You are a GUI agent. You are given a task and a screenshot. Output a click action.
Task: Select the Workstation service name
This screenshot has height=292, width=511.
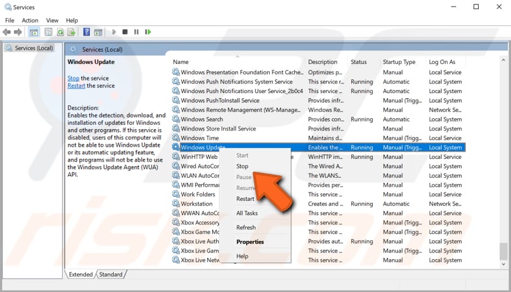pos(197,203)
